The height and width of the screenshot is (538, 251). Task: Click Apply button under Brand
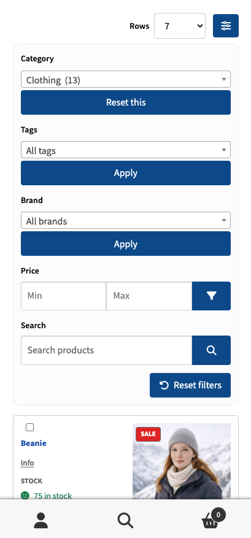click(126, 244)
